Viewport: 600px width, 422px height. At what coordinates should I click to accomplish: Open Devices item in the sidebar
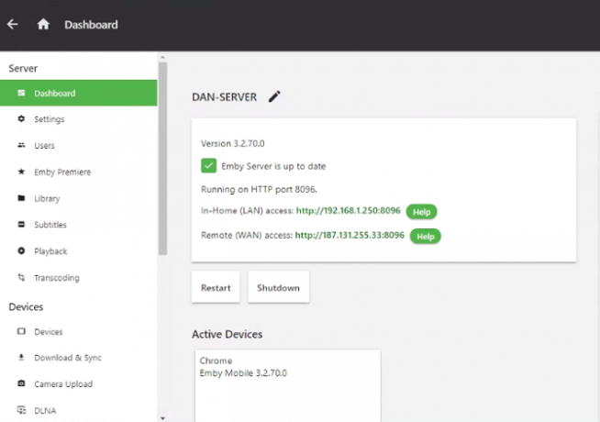pyautogui.click(x=79, y=332)
